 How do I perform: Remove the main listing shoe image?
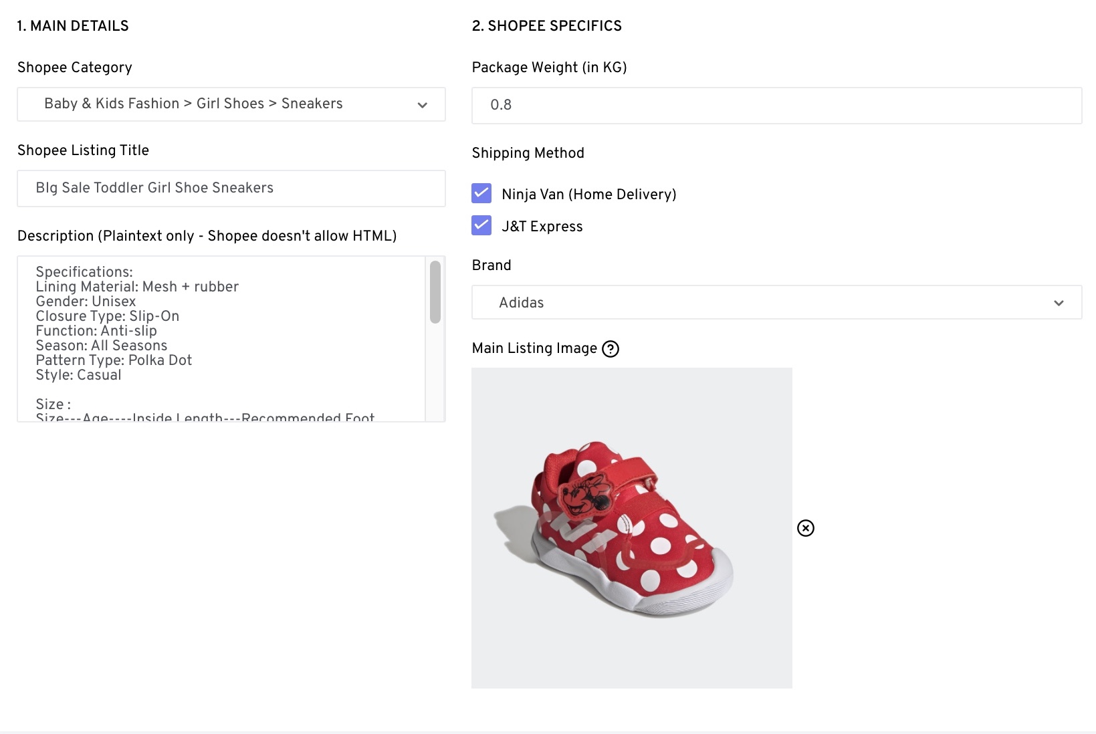tap(806, 528)
